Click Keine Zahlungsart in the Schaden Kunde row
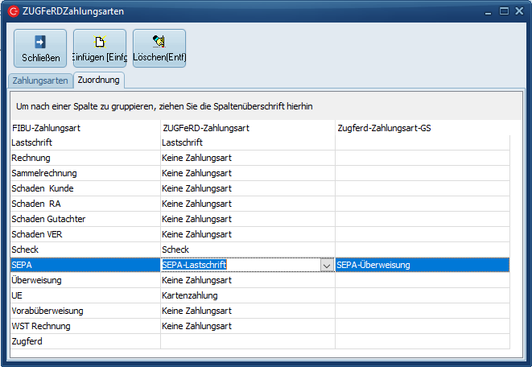 248,188
